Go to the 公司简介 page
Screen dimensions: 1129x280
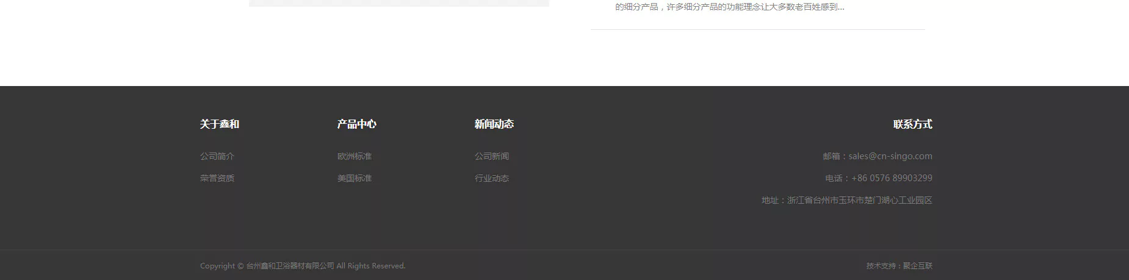217,156
